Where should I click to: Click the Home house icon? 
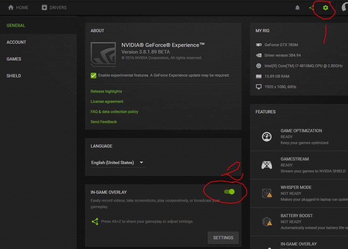(11, 8)
